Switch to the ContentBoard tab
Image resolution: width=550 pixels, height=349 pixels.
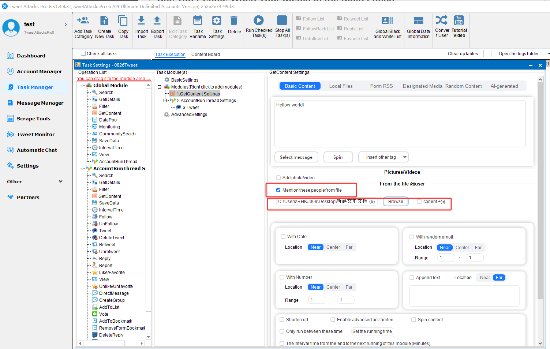point(206,55)
